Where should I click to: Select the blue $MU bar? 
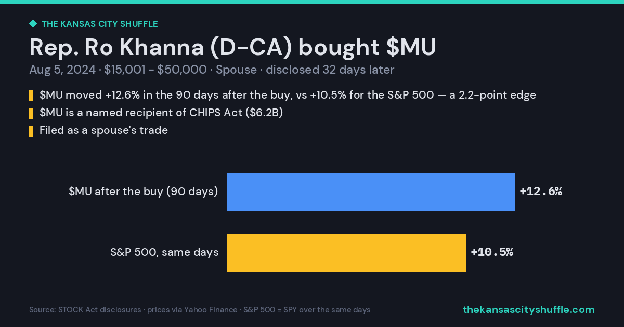tap(371, 192)
